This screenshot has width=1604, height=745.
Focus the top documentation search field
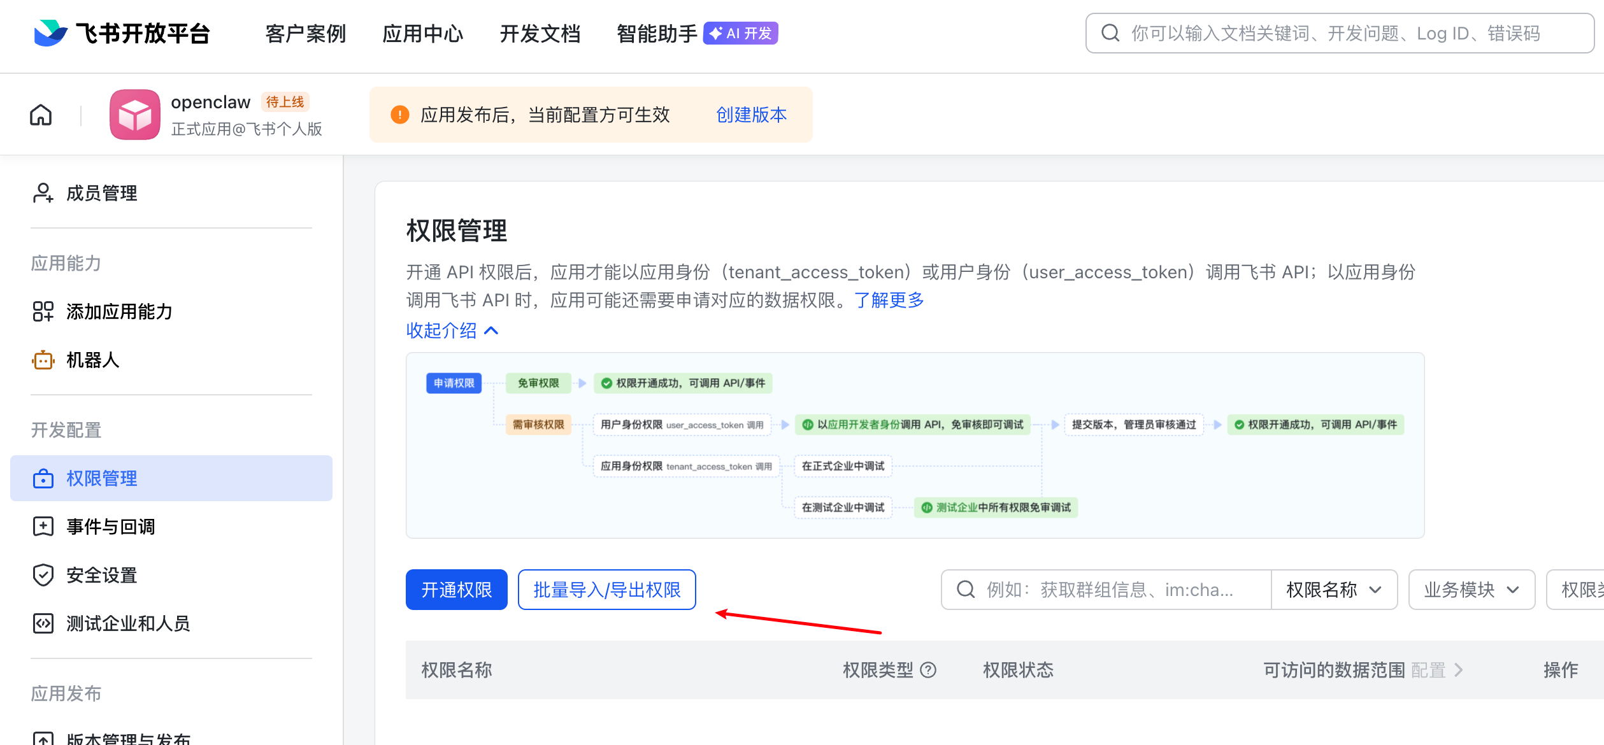(1340, 33)
